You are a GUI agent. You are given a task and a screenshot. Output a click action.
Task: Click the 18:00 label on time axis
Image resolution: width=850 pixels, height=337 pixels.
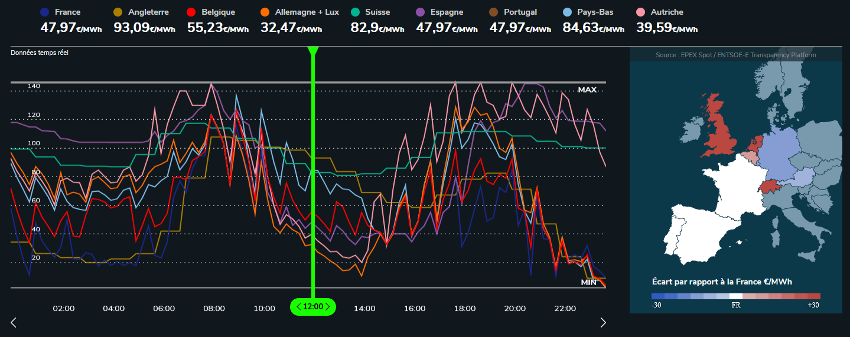pyautogui.click(x=465, y=309)
